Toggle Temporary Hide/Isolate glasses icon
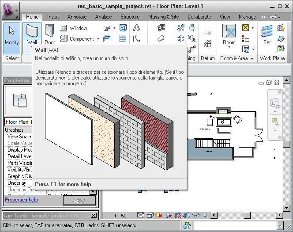Screen dimensions: 293x232 coord(196,215)
